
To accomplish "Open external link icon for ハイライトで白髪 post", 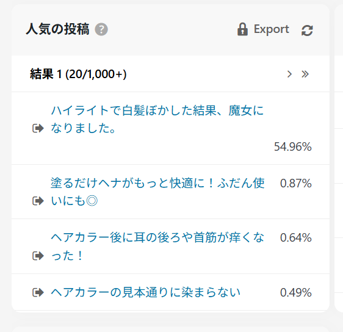I will (38, 128).
